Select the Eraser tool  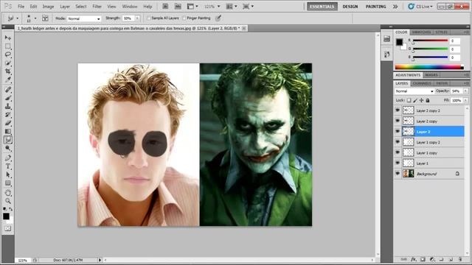8,123
